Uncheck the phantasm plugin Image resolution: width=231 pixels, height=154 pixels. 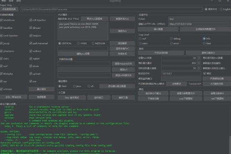[1, 51]
